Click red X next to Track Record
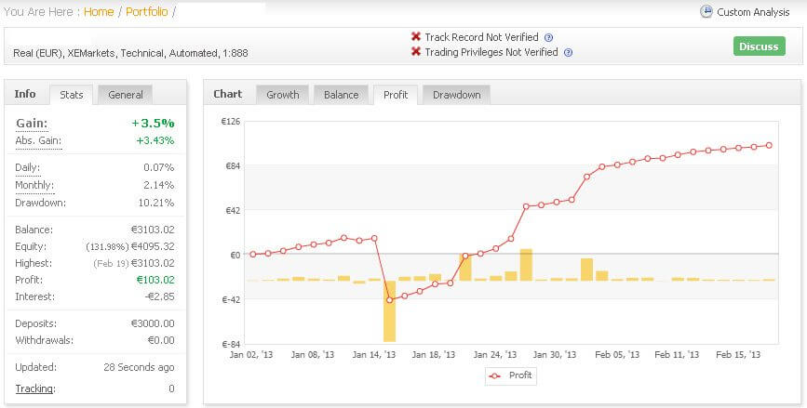 click(x=416, y=37)
